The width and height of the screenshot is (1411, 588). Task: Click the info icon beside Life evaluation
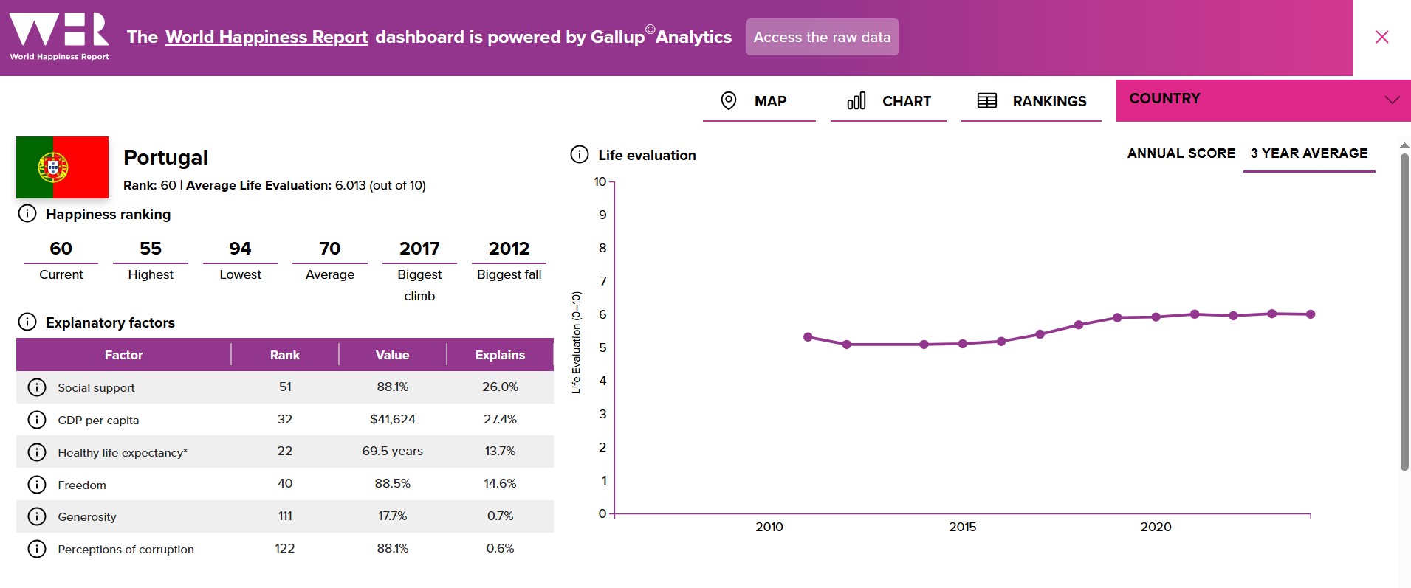(x=580, y=154)
